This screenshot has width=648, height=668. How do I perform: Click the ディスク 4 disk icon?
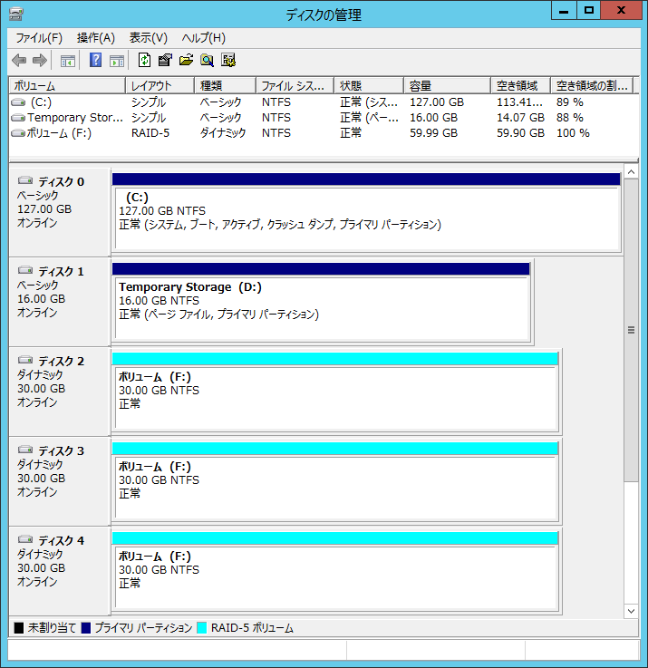point(25,540)
